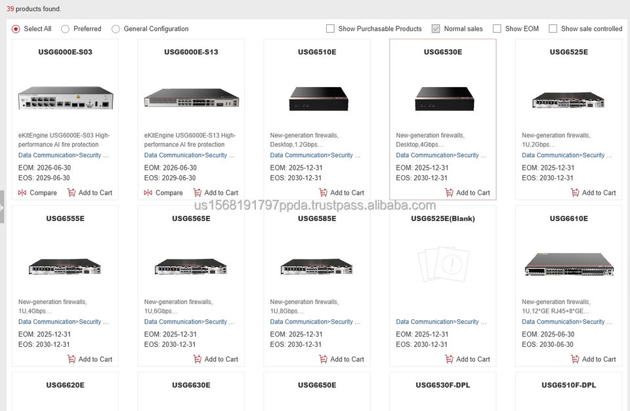The width and height of the screenshot is (630, 411).
Task: Click the cart icon for USG6555E
Action: [72, 359]
